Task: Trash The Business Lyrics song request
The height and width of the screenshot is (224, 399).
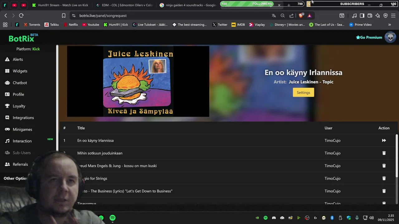Action: (x=384, y=191)
